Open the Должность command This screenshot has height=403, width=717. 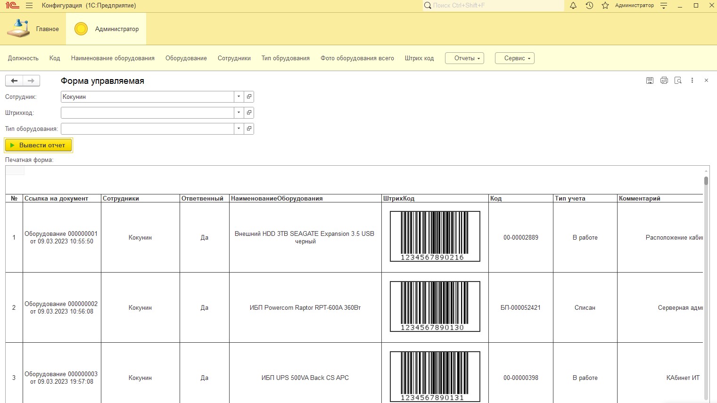(x=23, y=58)
